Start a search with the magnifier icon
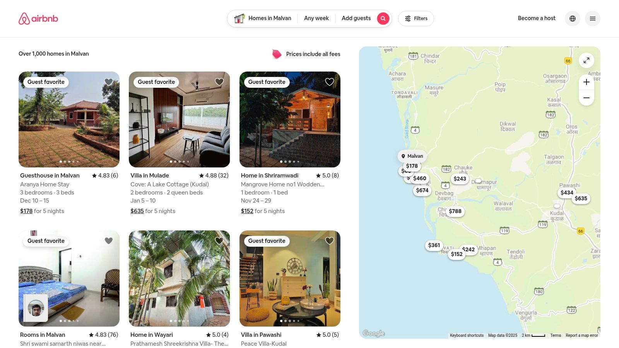The height and width of the screenshot is (348, 619). coord(383,18)
